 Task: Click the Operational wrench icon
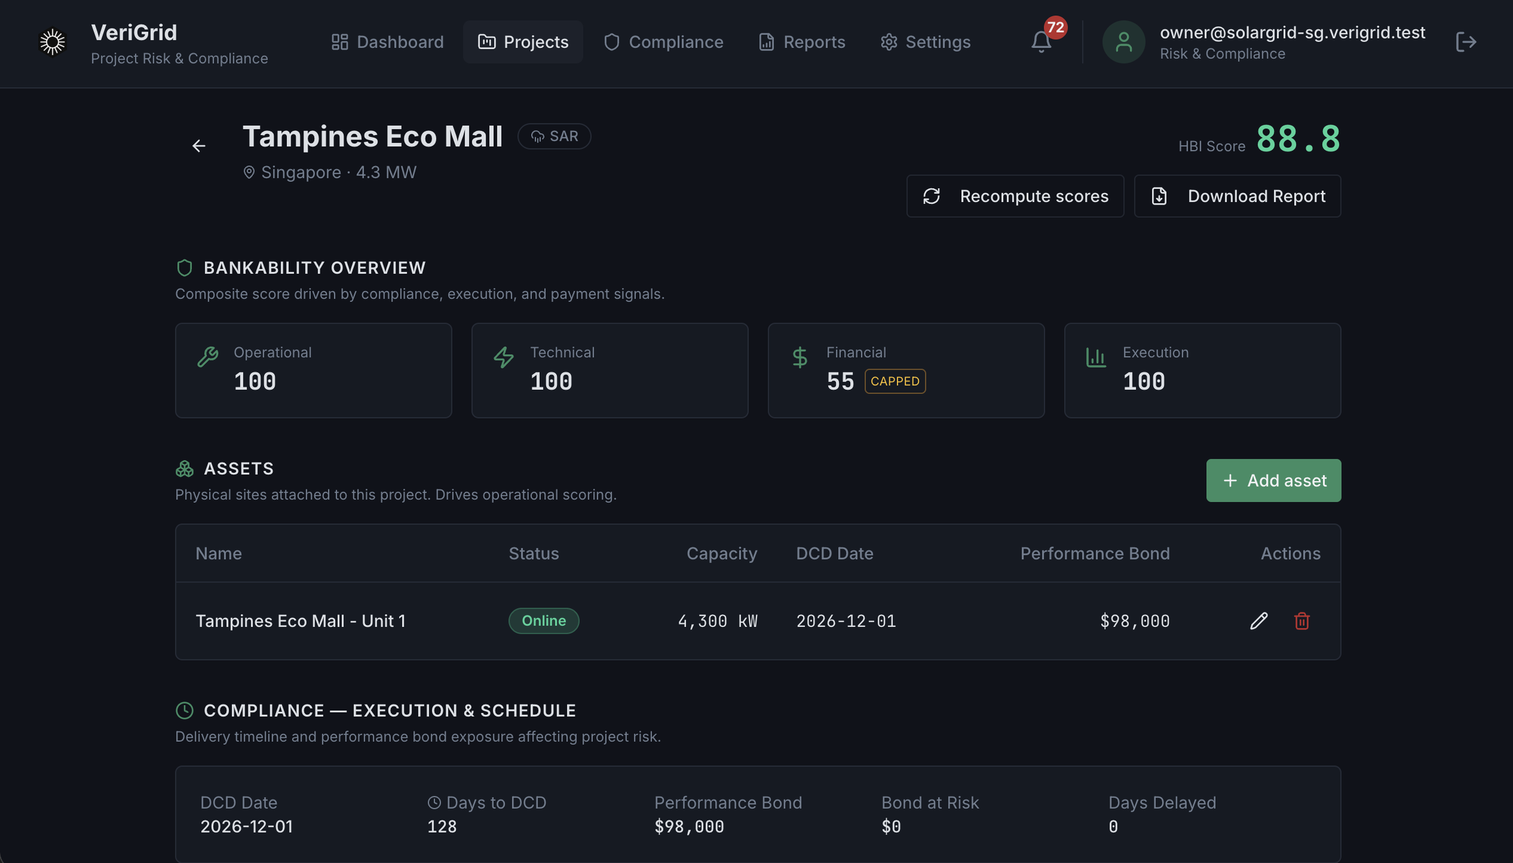[208, 357]
